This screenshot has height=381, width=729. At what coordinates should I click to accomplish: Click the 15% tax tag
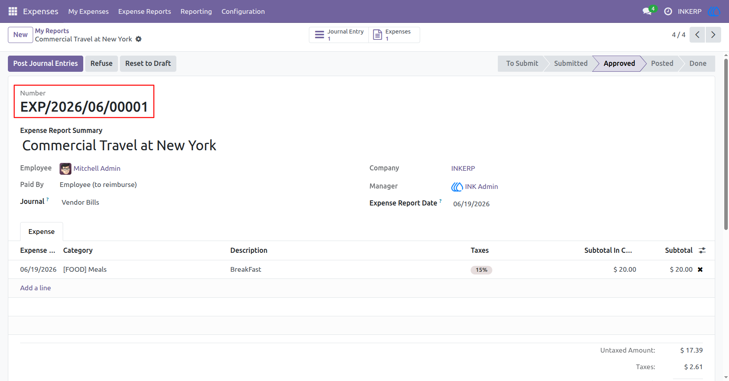pos(481,270)
